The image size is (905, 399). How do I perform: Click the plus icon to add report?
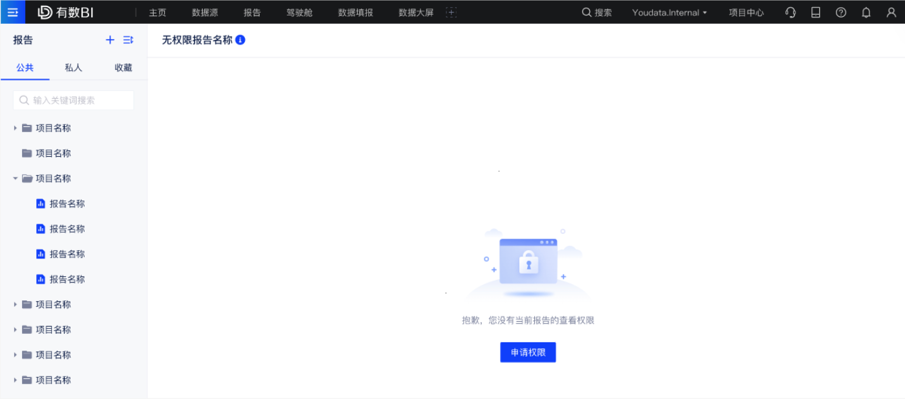[110, 40]
